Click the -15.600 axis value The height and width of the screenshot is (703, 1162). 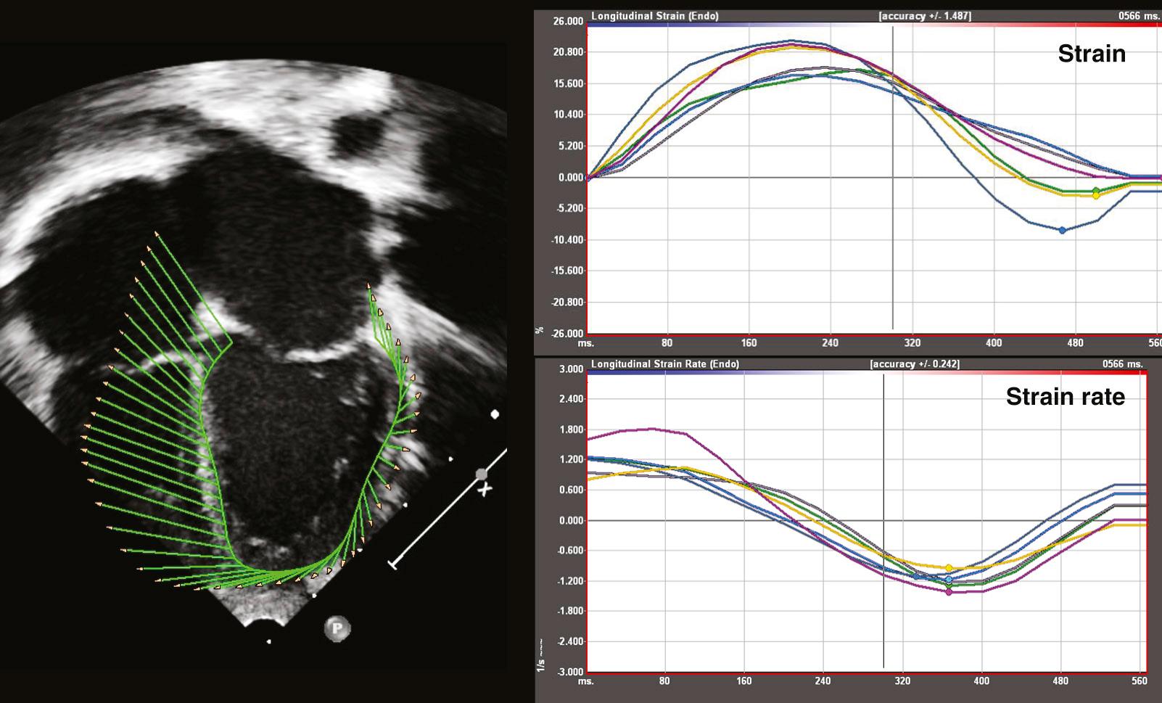pos(567,271)
